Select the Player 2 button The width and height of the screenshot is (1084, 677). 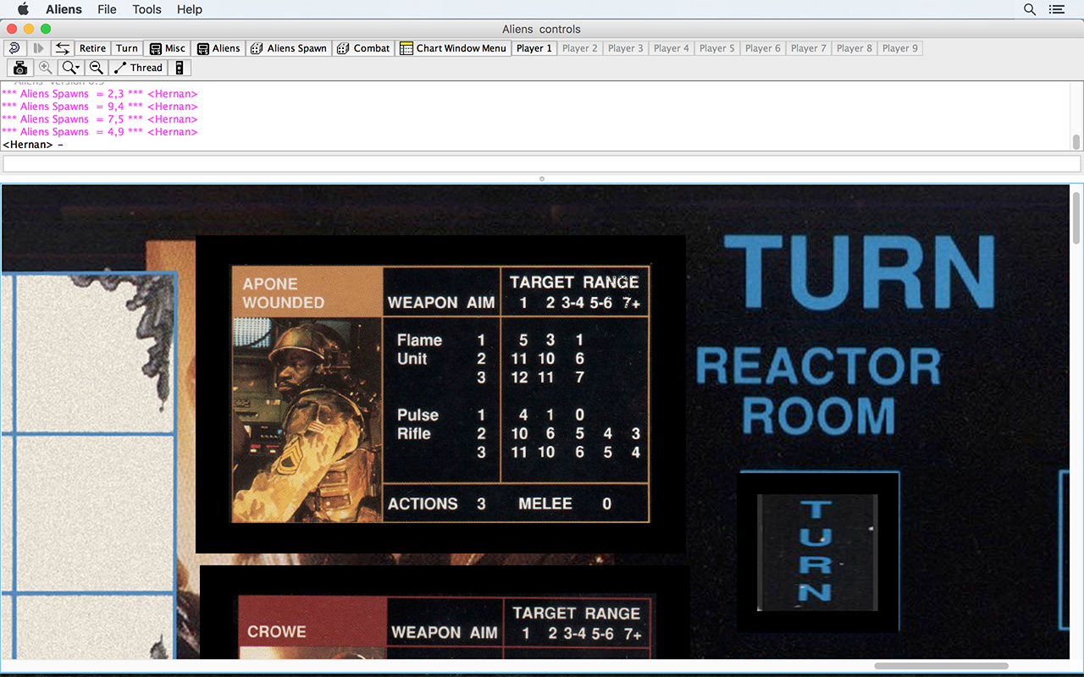(580, 48)
